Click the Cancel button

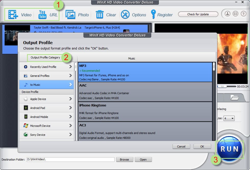tap(181, 147)
